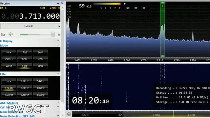Click the IF Display label

[6, 41]
